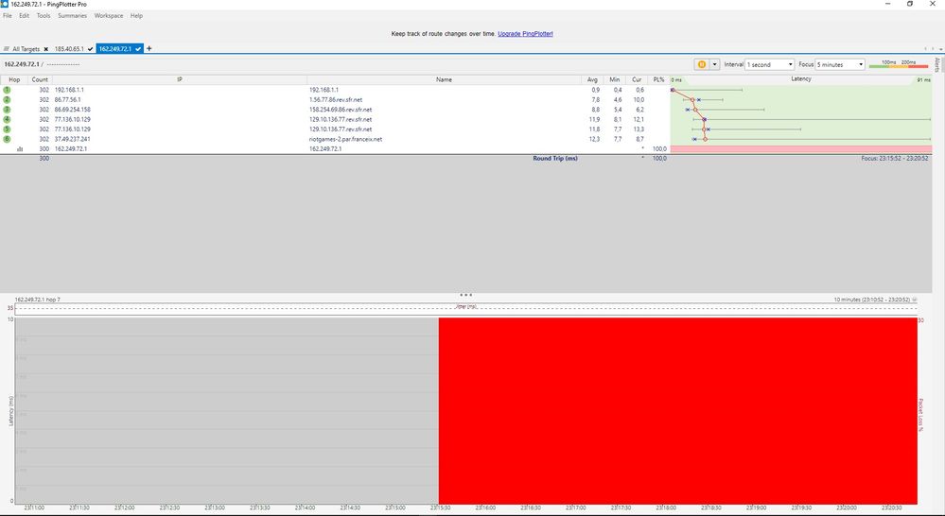Click the Round Trip (ms) summary label

[x=555, y=159]
